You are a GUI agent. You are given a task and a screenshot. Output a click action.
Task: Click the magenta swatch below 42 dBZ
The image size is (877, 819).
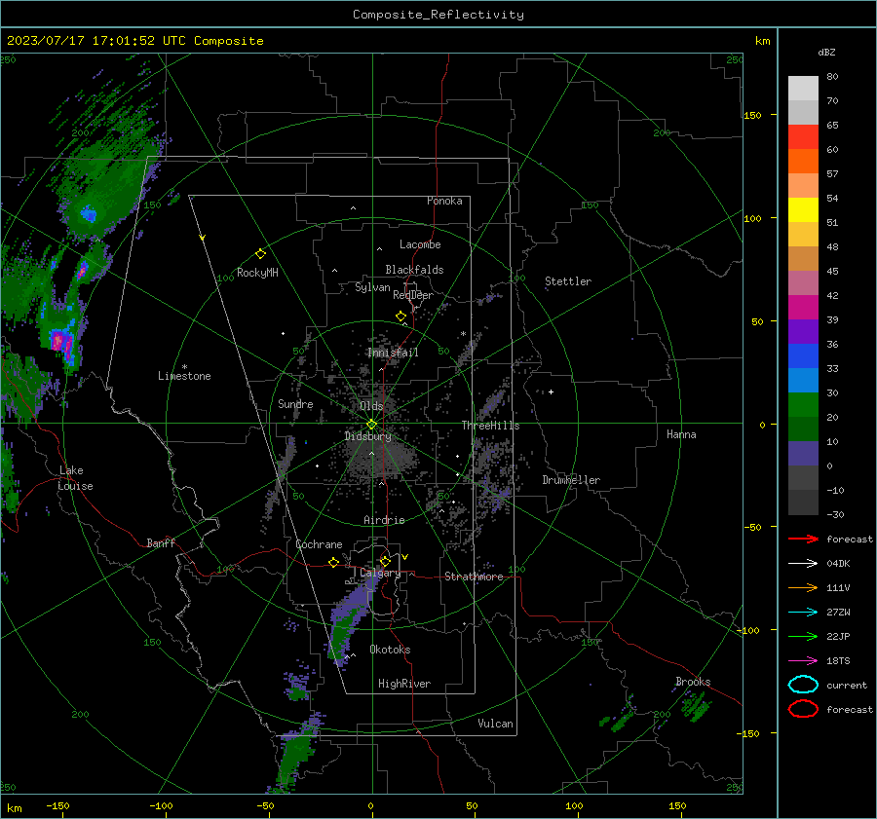(803, 307)
